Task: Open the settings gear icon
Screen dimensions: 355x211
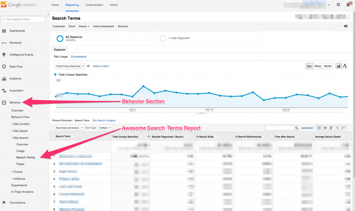Action: point(338,4)
